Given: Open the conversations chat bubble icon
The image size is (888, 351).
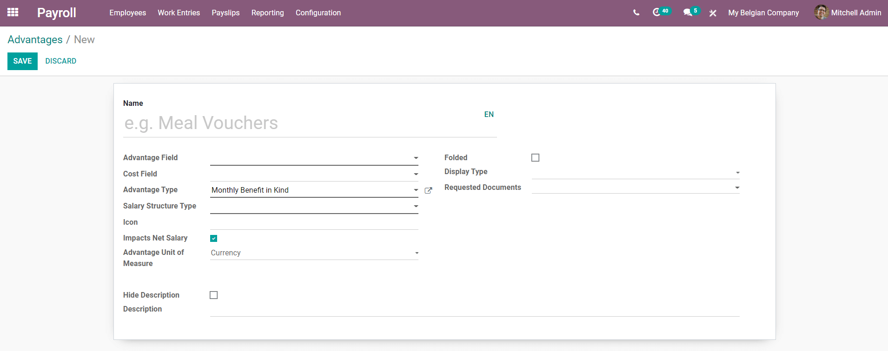Looking at the screenshot, I should [x=688, y=13].
